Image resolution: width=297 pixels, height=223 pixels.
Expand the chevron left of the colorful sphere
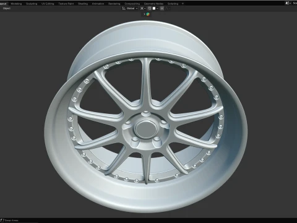point(144,14)
